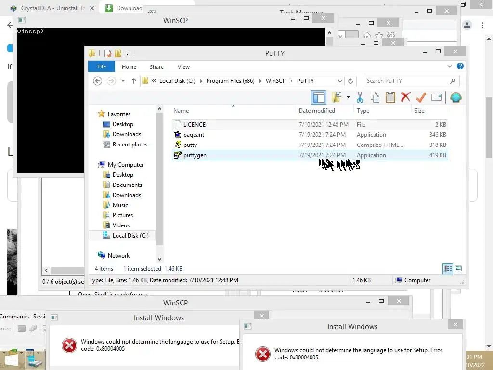493x370 pixels.
Task: Open the Commands menu in lower WinSCP window
Action: pos(14,316)
